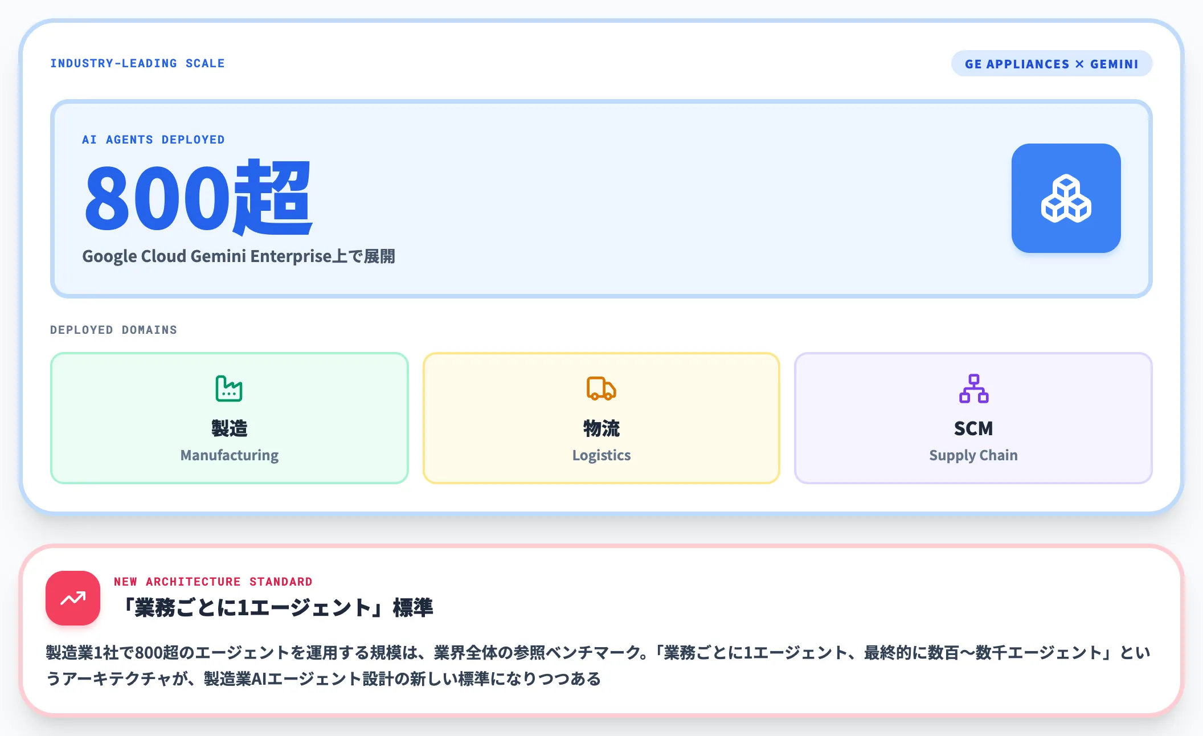Click the blue stacked cubes icon
The width and height of the screenshot is (1203, 736).
click(x=1066, y=198)
